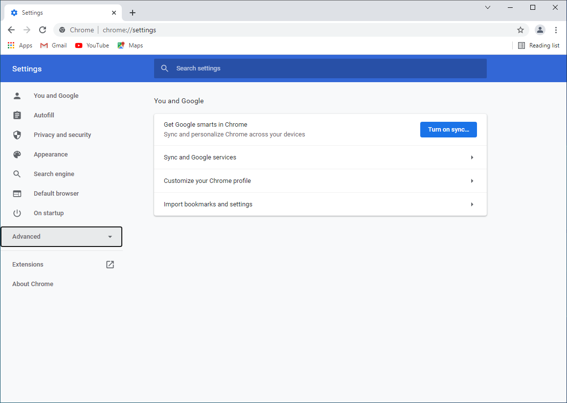Open the profile avatar icon
Viewport: 567px width, 403px height.
point(540,30)
